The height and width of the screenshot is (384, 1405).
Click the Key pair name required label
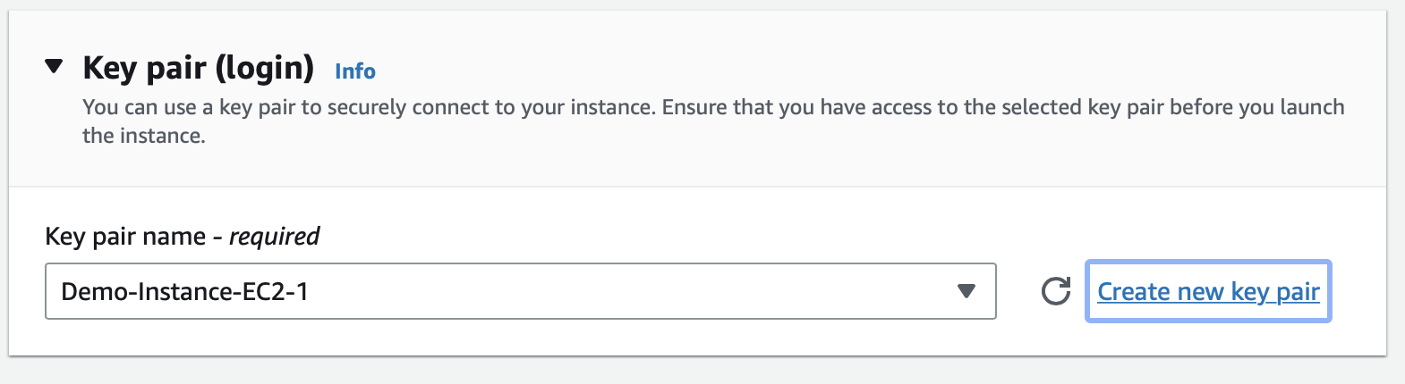tap(182, 236)
